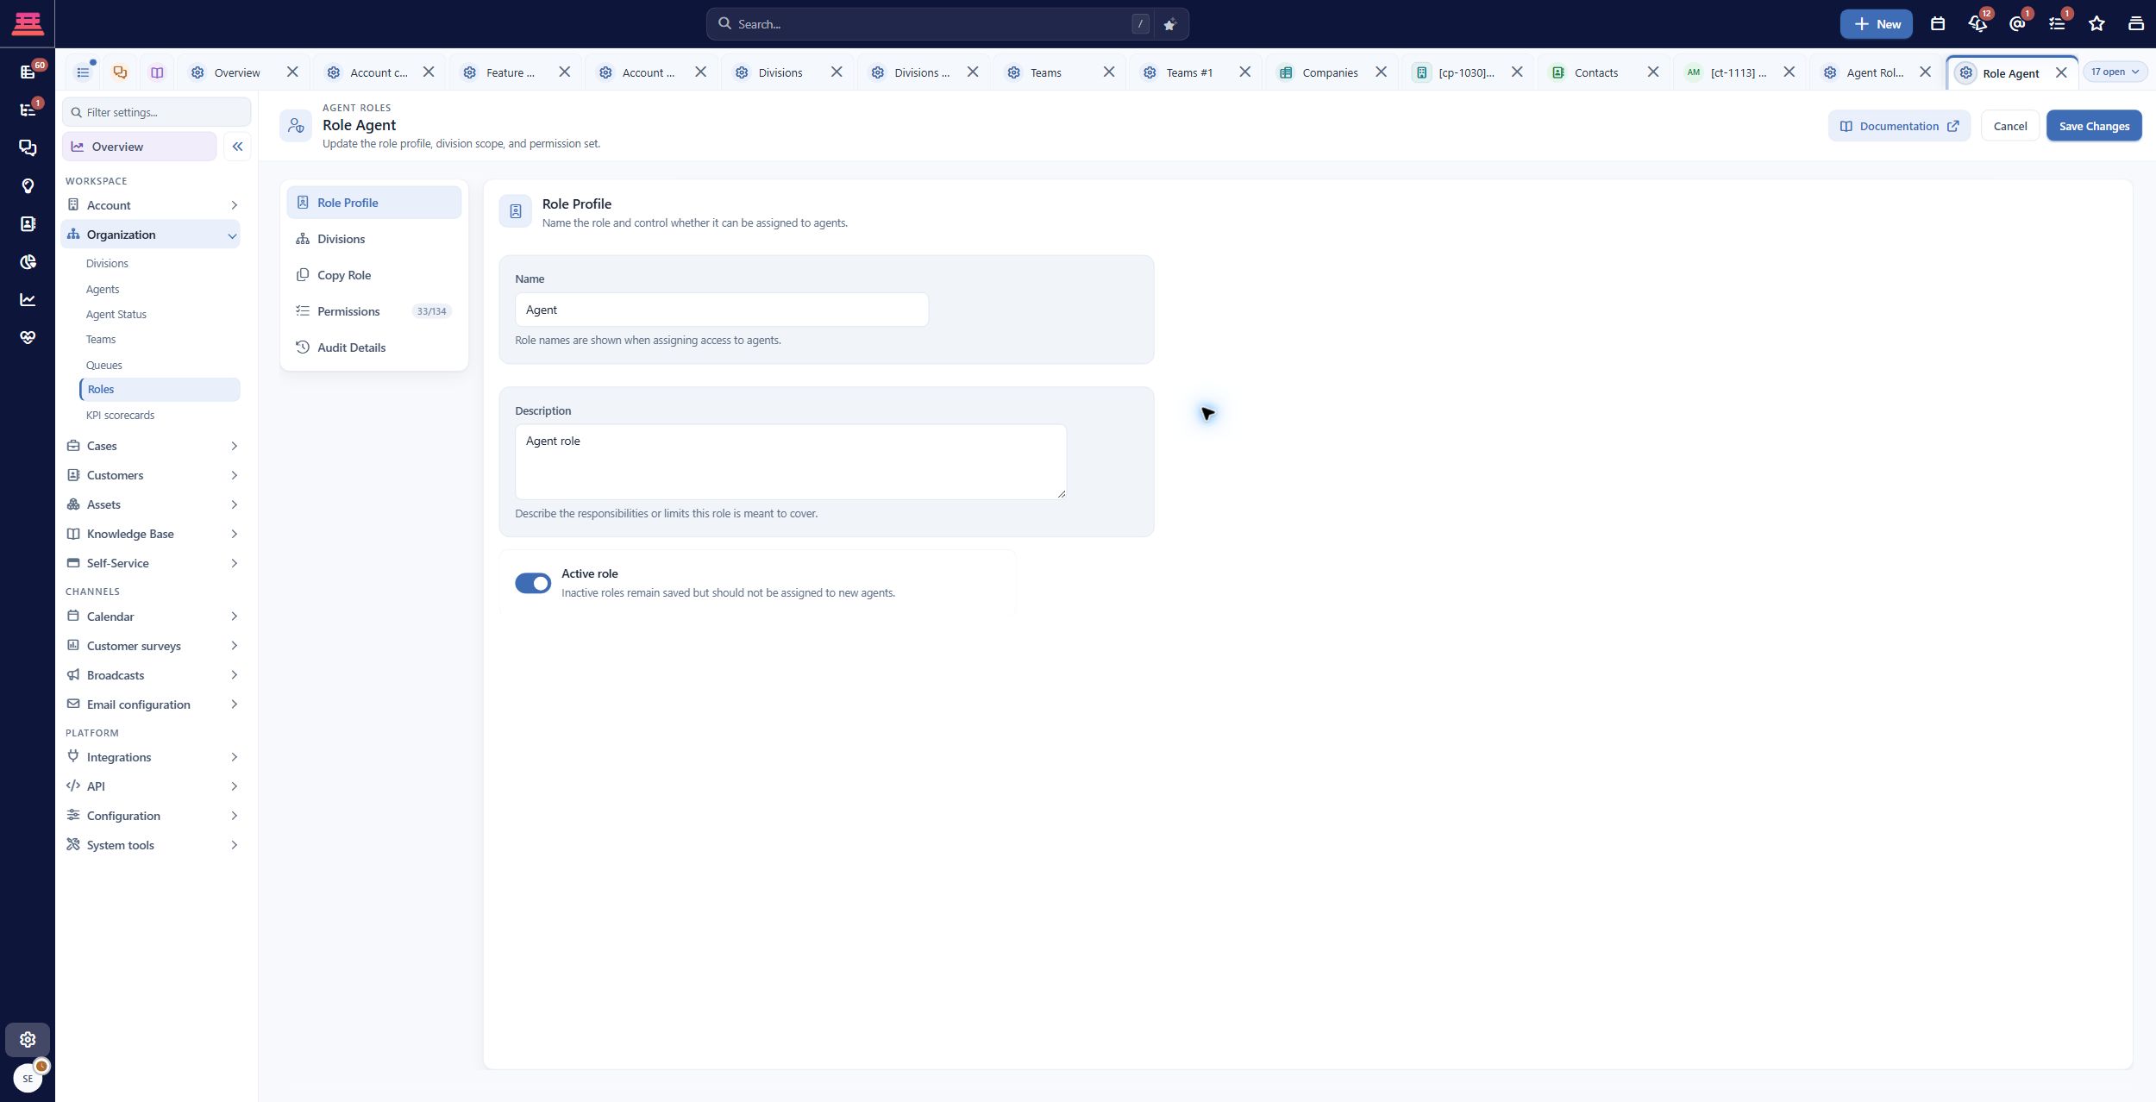Click into the Description text area
Screen dimensions: 2156x1102
(791, 461)
